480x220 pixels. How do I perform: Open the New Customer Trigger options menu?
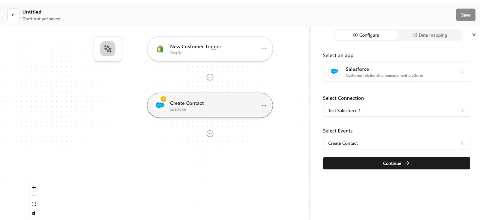(264, 49)
